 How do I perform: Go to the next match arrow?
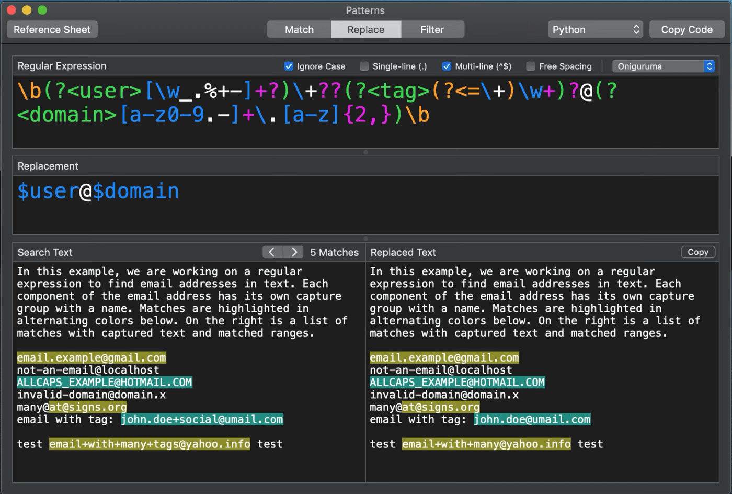tap(293, 252)
